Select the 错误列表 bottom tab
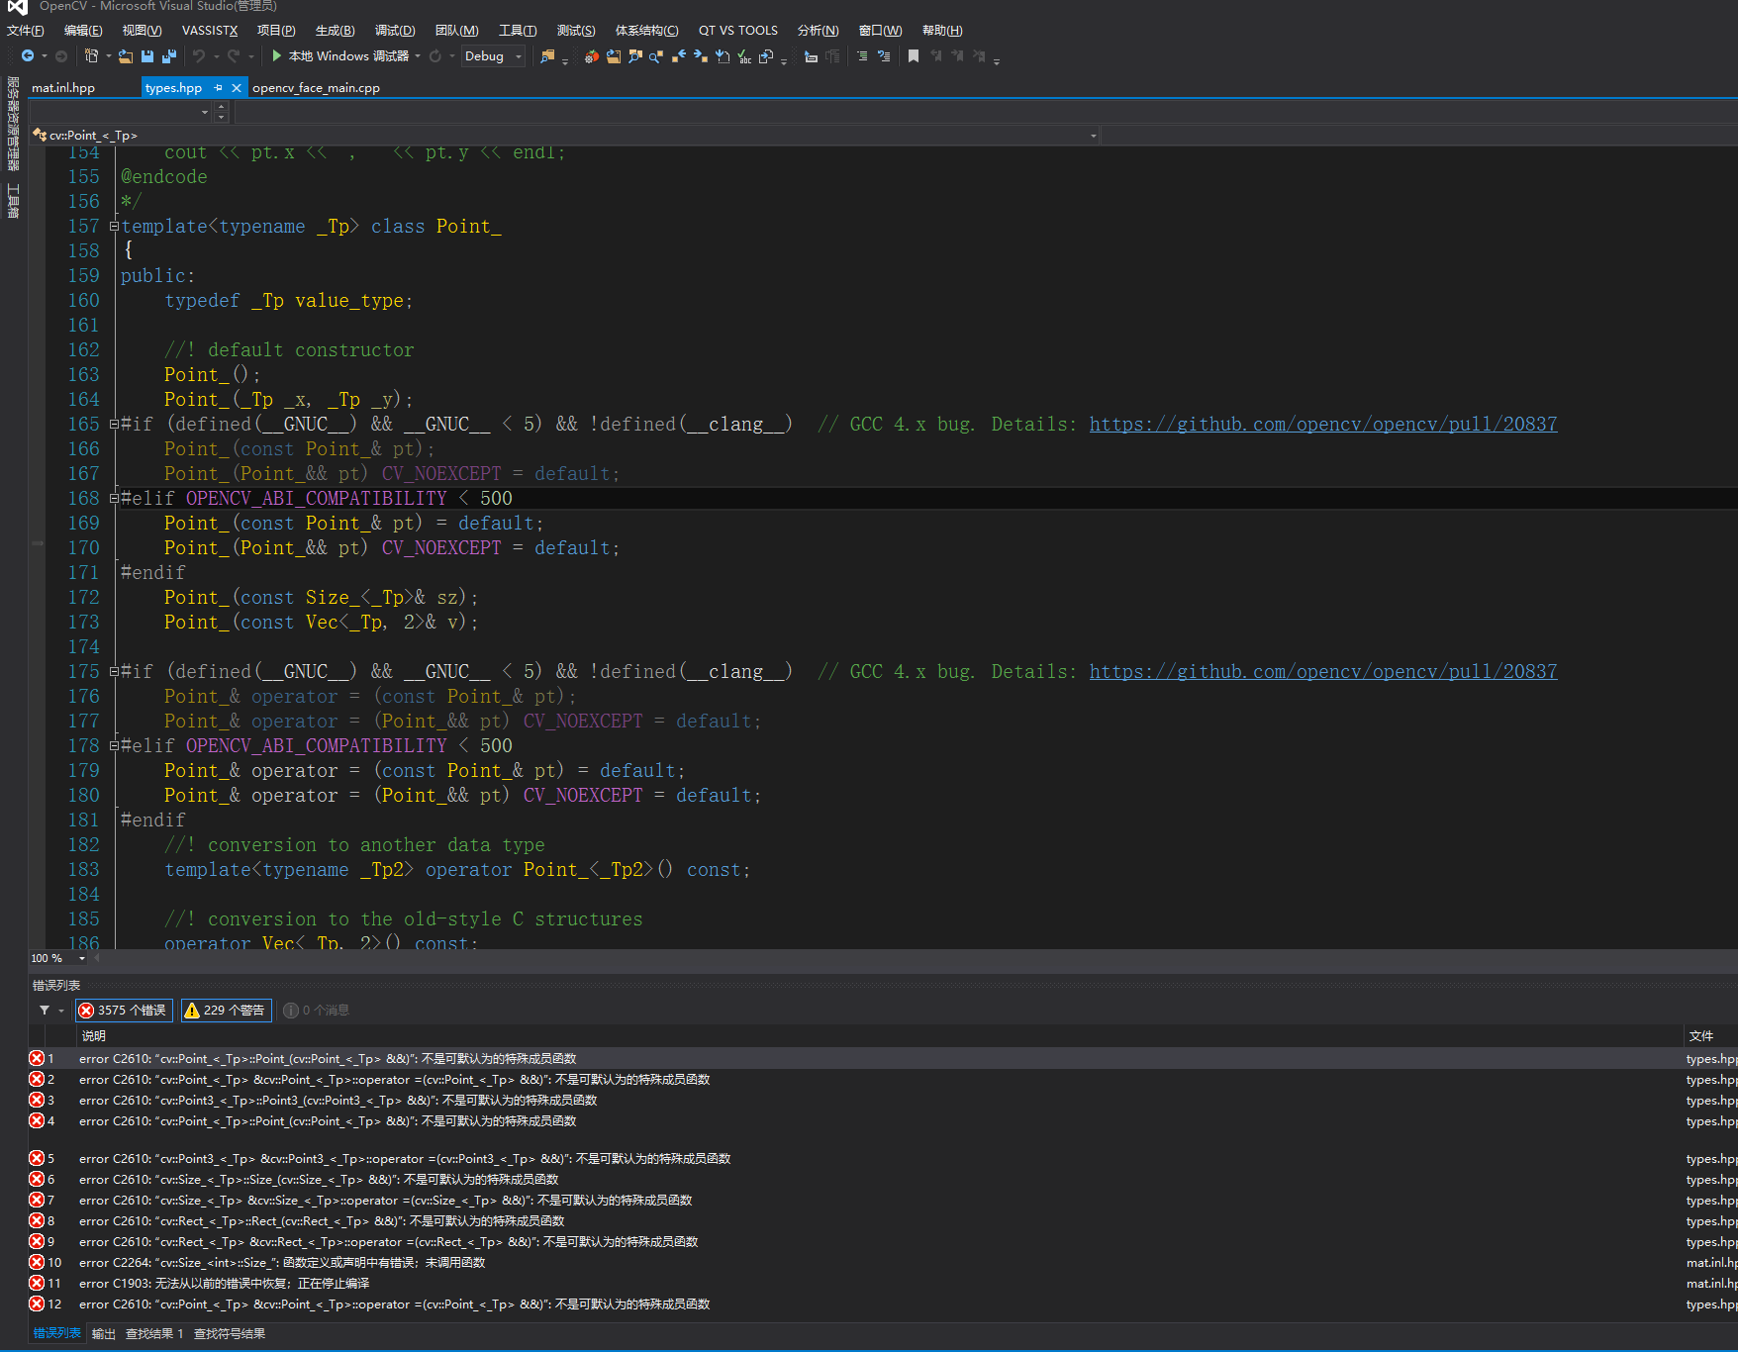The height and width of the screenshot is (1352, 1738). pos(57,1334)
